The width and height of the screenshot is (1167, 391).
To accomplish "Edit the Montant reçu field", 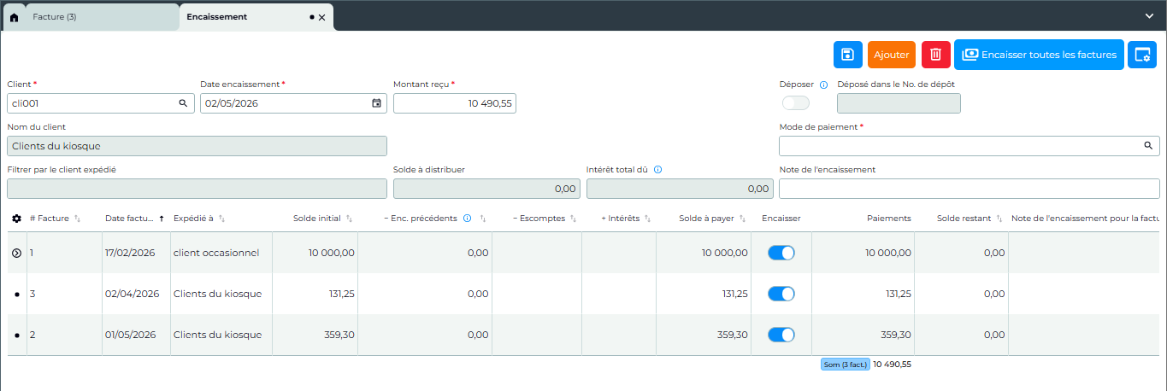I will pos(455,103).
